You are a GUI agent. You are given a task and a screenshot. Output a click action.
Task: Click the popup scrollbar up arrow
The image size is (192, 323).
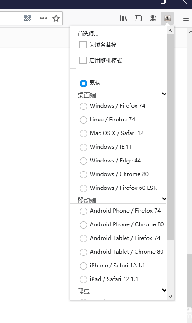[x=170, y=31]
